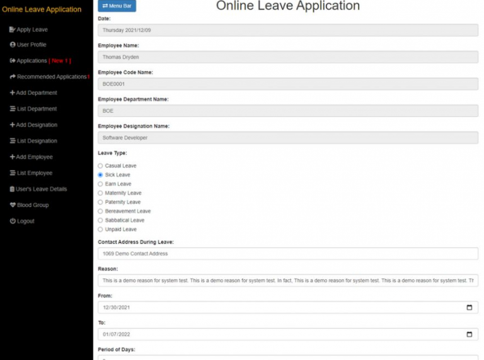Select the Casual Leave radio button

pyautogui.click(x=100, y=166)
